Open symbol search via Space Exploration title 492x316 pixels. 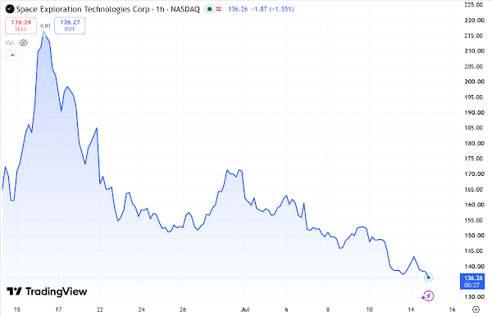pyautogui.click(x=83, y=9)
